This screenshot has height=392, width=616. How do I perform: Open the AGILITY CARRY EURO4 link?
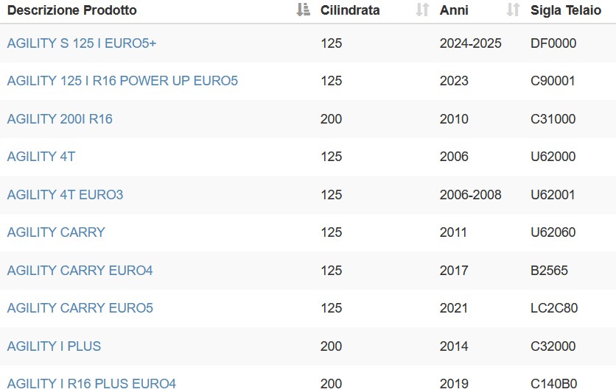pyautogui.click(x=80, y=270)
